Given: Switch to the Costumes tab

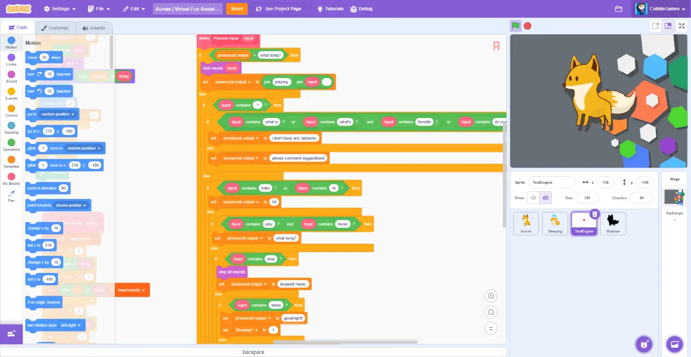Looking at the screenshot, I should pyautogui.click(x=55, y=28).
